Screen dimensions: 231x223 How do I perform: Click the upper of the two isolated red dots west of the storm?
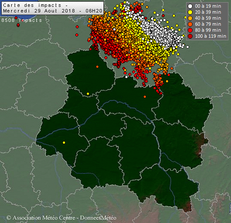point(77,27)
